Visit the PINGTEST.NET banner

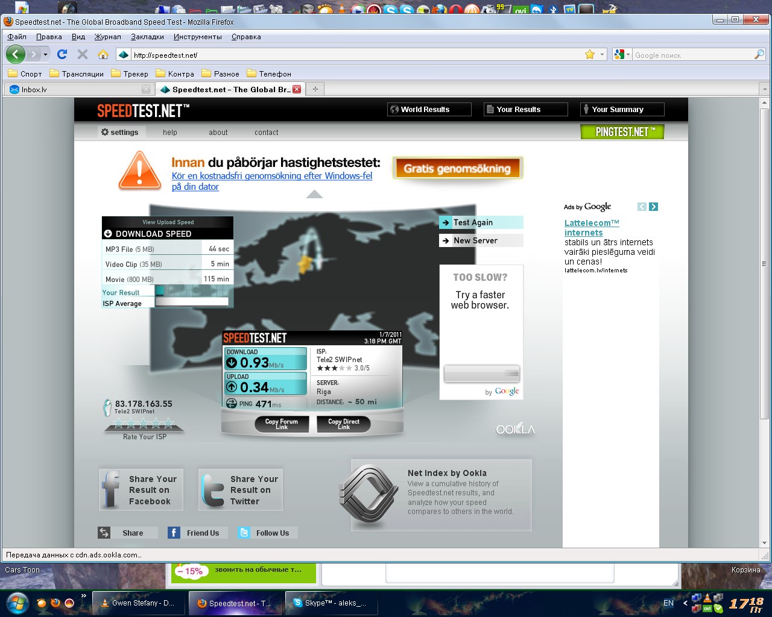tap(622, 132)
